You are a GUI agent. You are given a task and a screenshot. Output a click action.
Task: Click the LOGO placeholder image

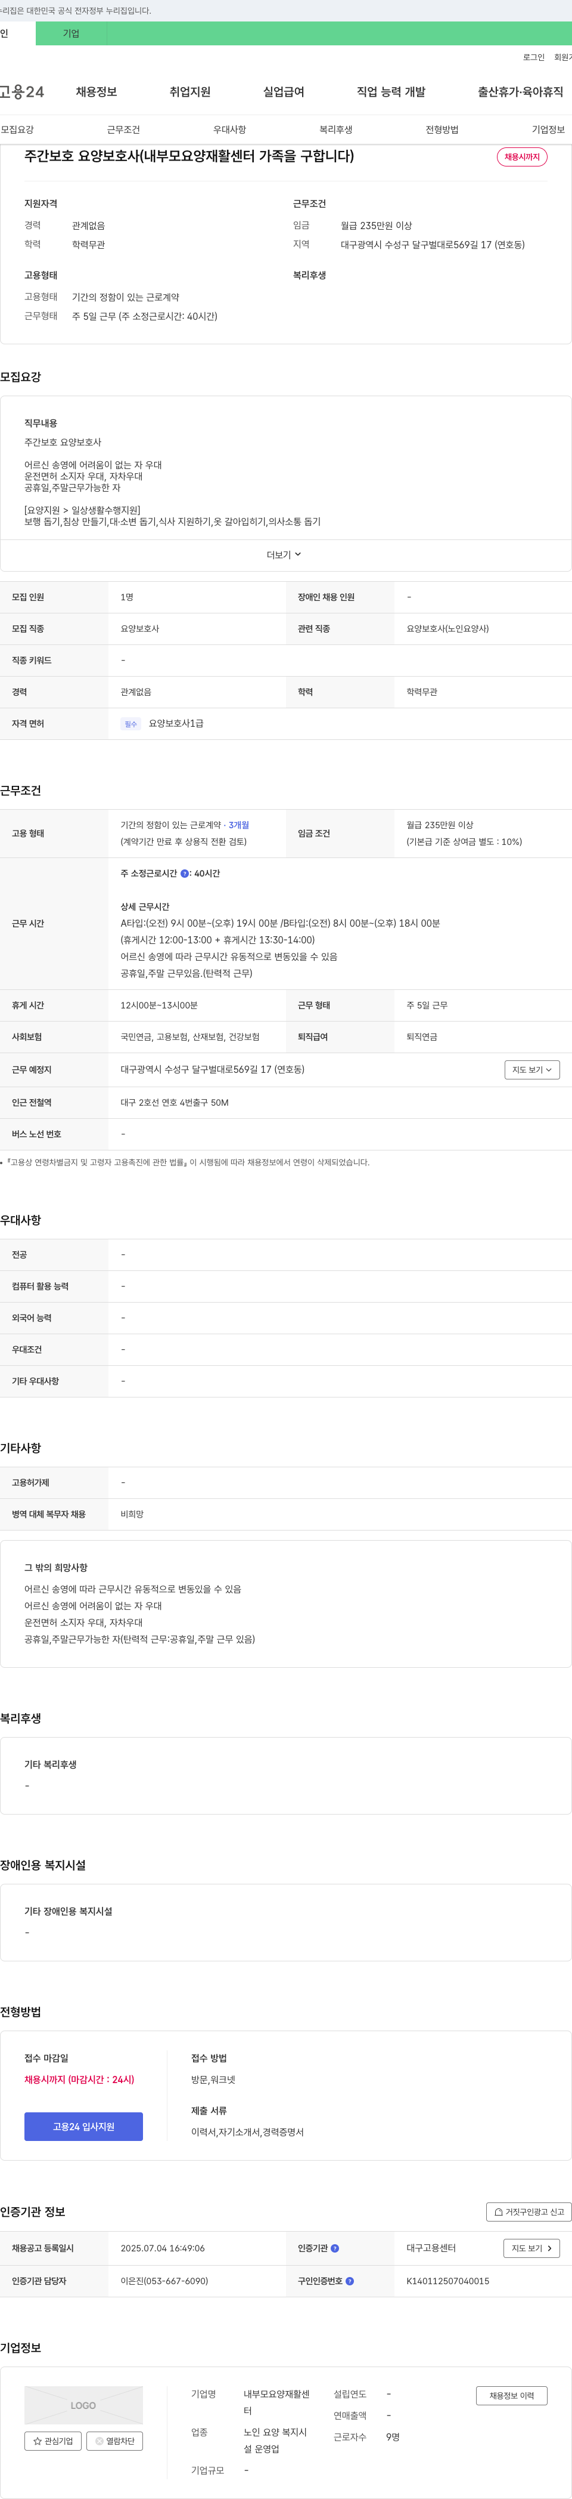(x=83, y=2406)
